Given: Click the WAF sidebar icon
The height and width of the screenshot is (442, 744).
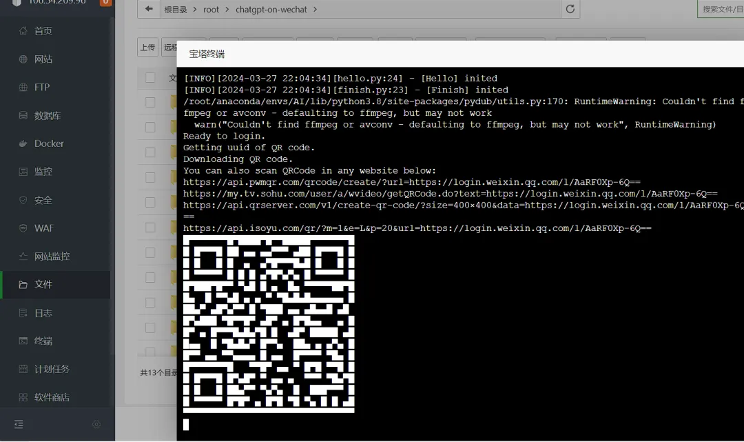Looking at the screenshot, I should pos(23,228).
